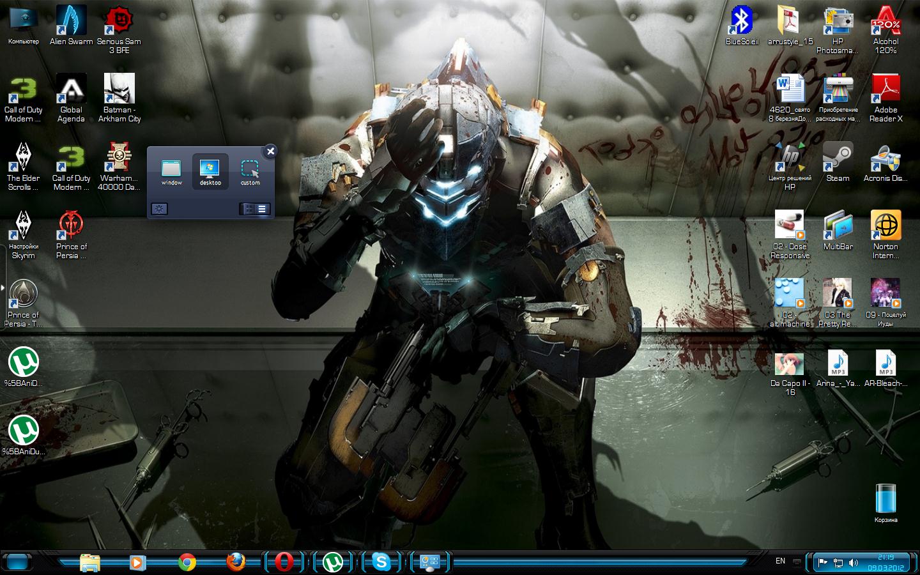
Task: Select the 03 The Pretty Re... video file
Action: click(x=838, y=303)
